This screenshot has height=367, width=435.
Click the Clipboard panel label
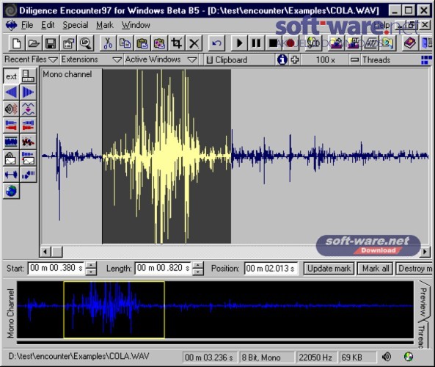coord(231,60)
